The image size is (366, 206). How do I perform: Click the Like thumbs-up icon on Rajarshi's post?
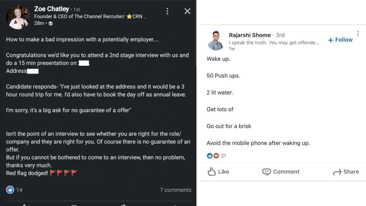(x=212, y=171)
